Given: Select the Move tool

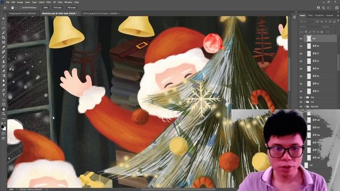Looking at the screenshot, I should click(x=4, y=19).
